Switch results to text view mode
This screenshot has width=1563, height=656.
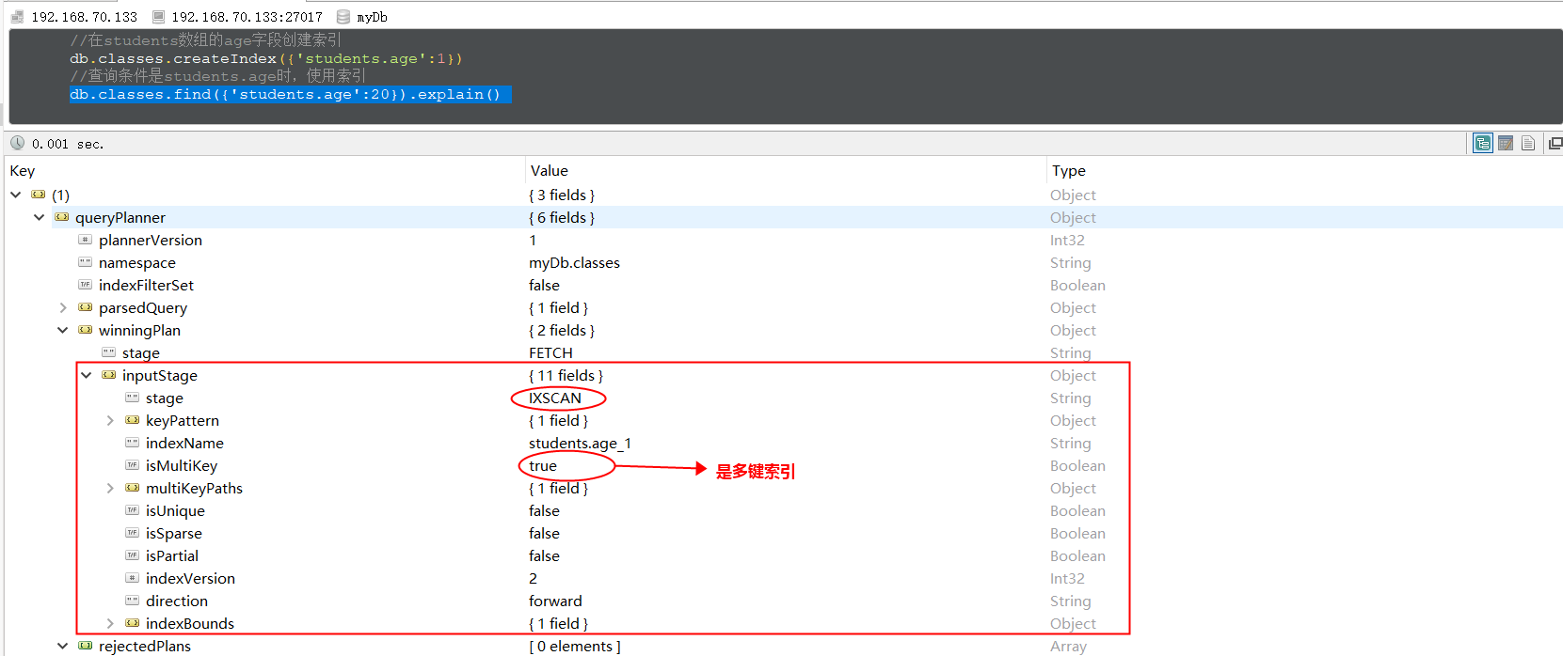pyautogui.click(x=1528, y=143)
